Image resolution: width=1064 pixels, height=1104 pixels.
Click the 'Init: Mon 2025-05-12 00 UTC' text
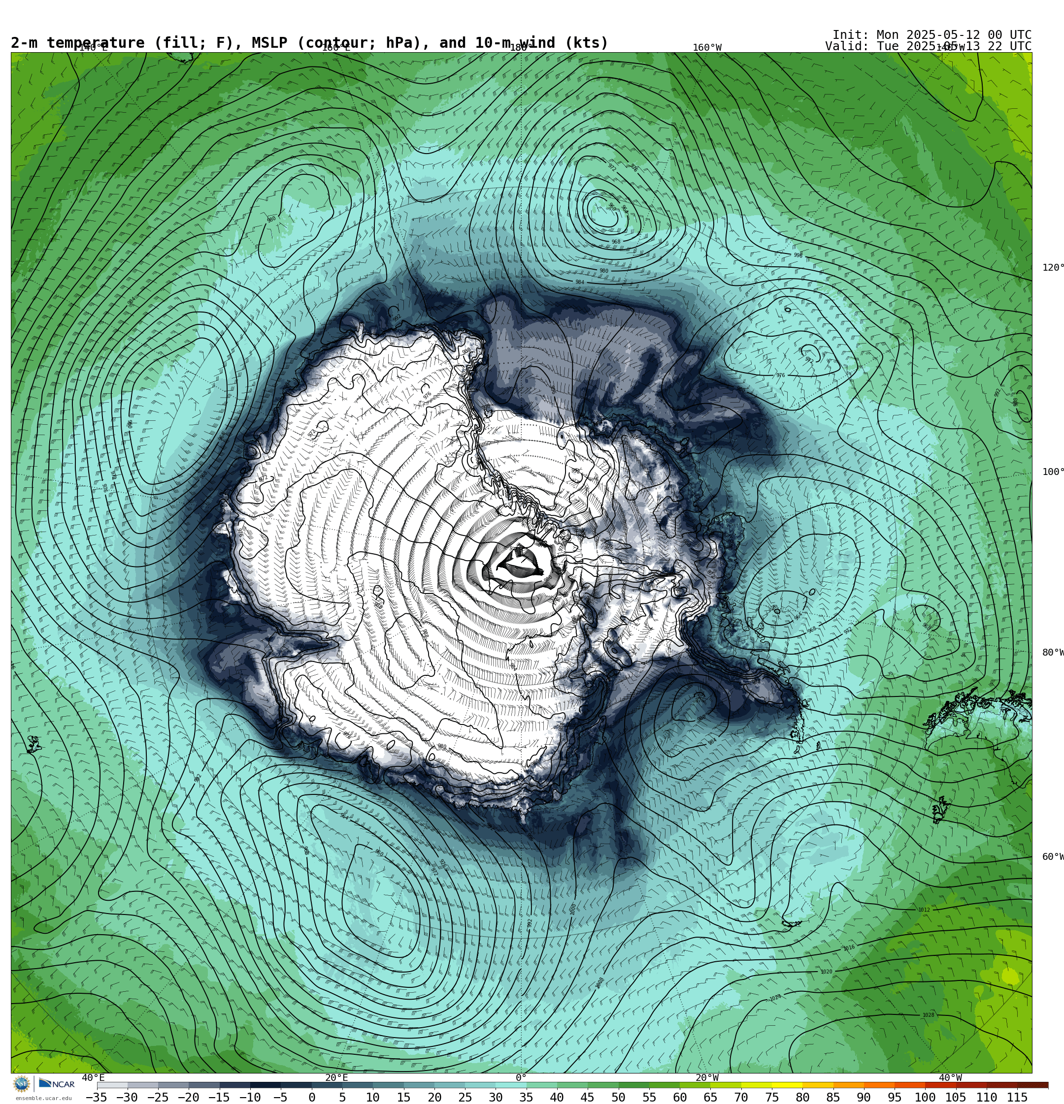point(931,35)
